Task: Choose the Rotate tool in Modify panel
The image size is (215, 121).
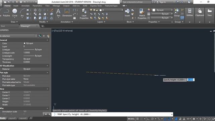Action: point(40,10)
